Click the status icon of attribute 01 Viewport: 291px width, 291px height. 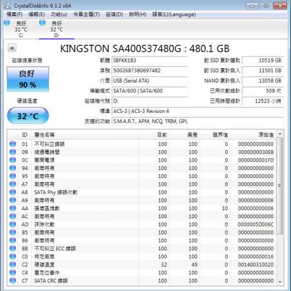(x=13, y=144)
